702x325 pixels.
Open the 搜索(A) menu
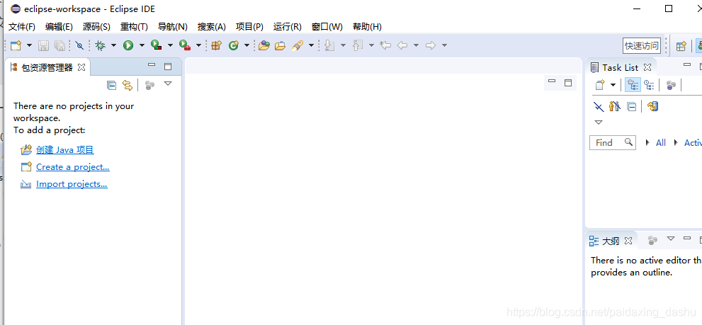(x=211, y=26)
